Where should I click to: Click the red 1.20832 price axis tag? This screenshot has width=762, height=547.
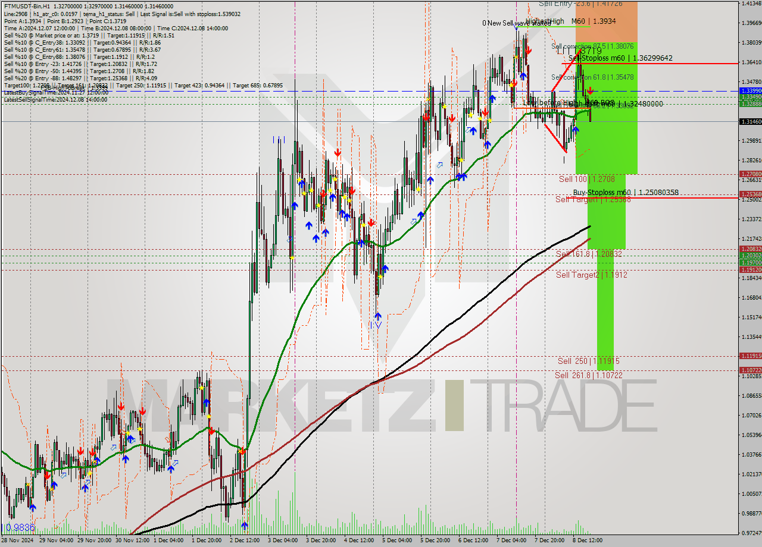750,249
